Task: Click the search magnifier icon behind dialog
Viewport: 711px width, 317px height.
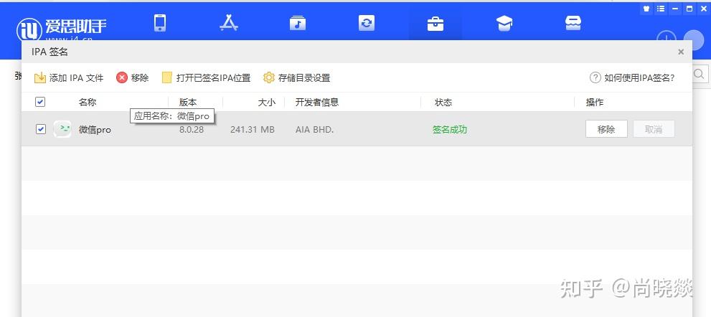Action: (x=700, y=74)
